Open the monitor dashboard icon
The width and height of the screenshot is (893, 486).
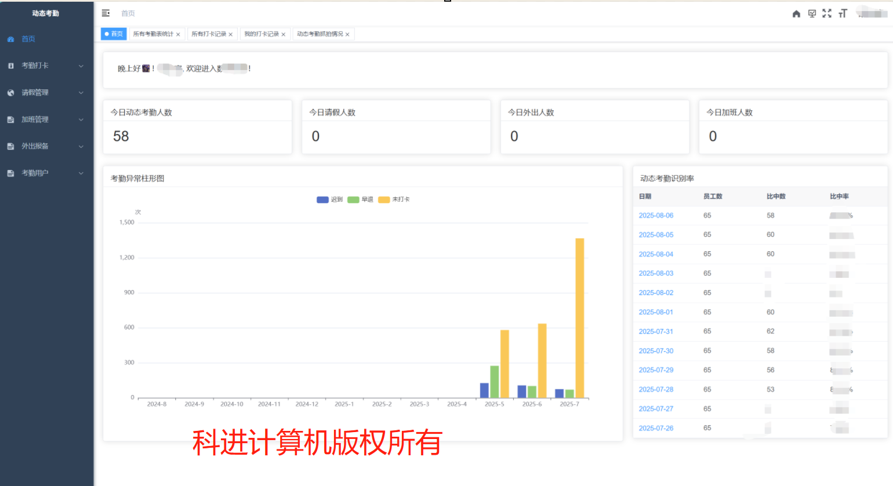812,13
